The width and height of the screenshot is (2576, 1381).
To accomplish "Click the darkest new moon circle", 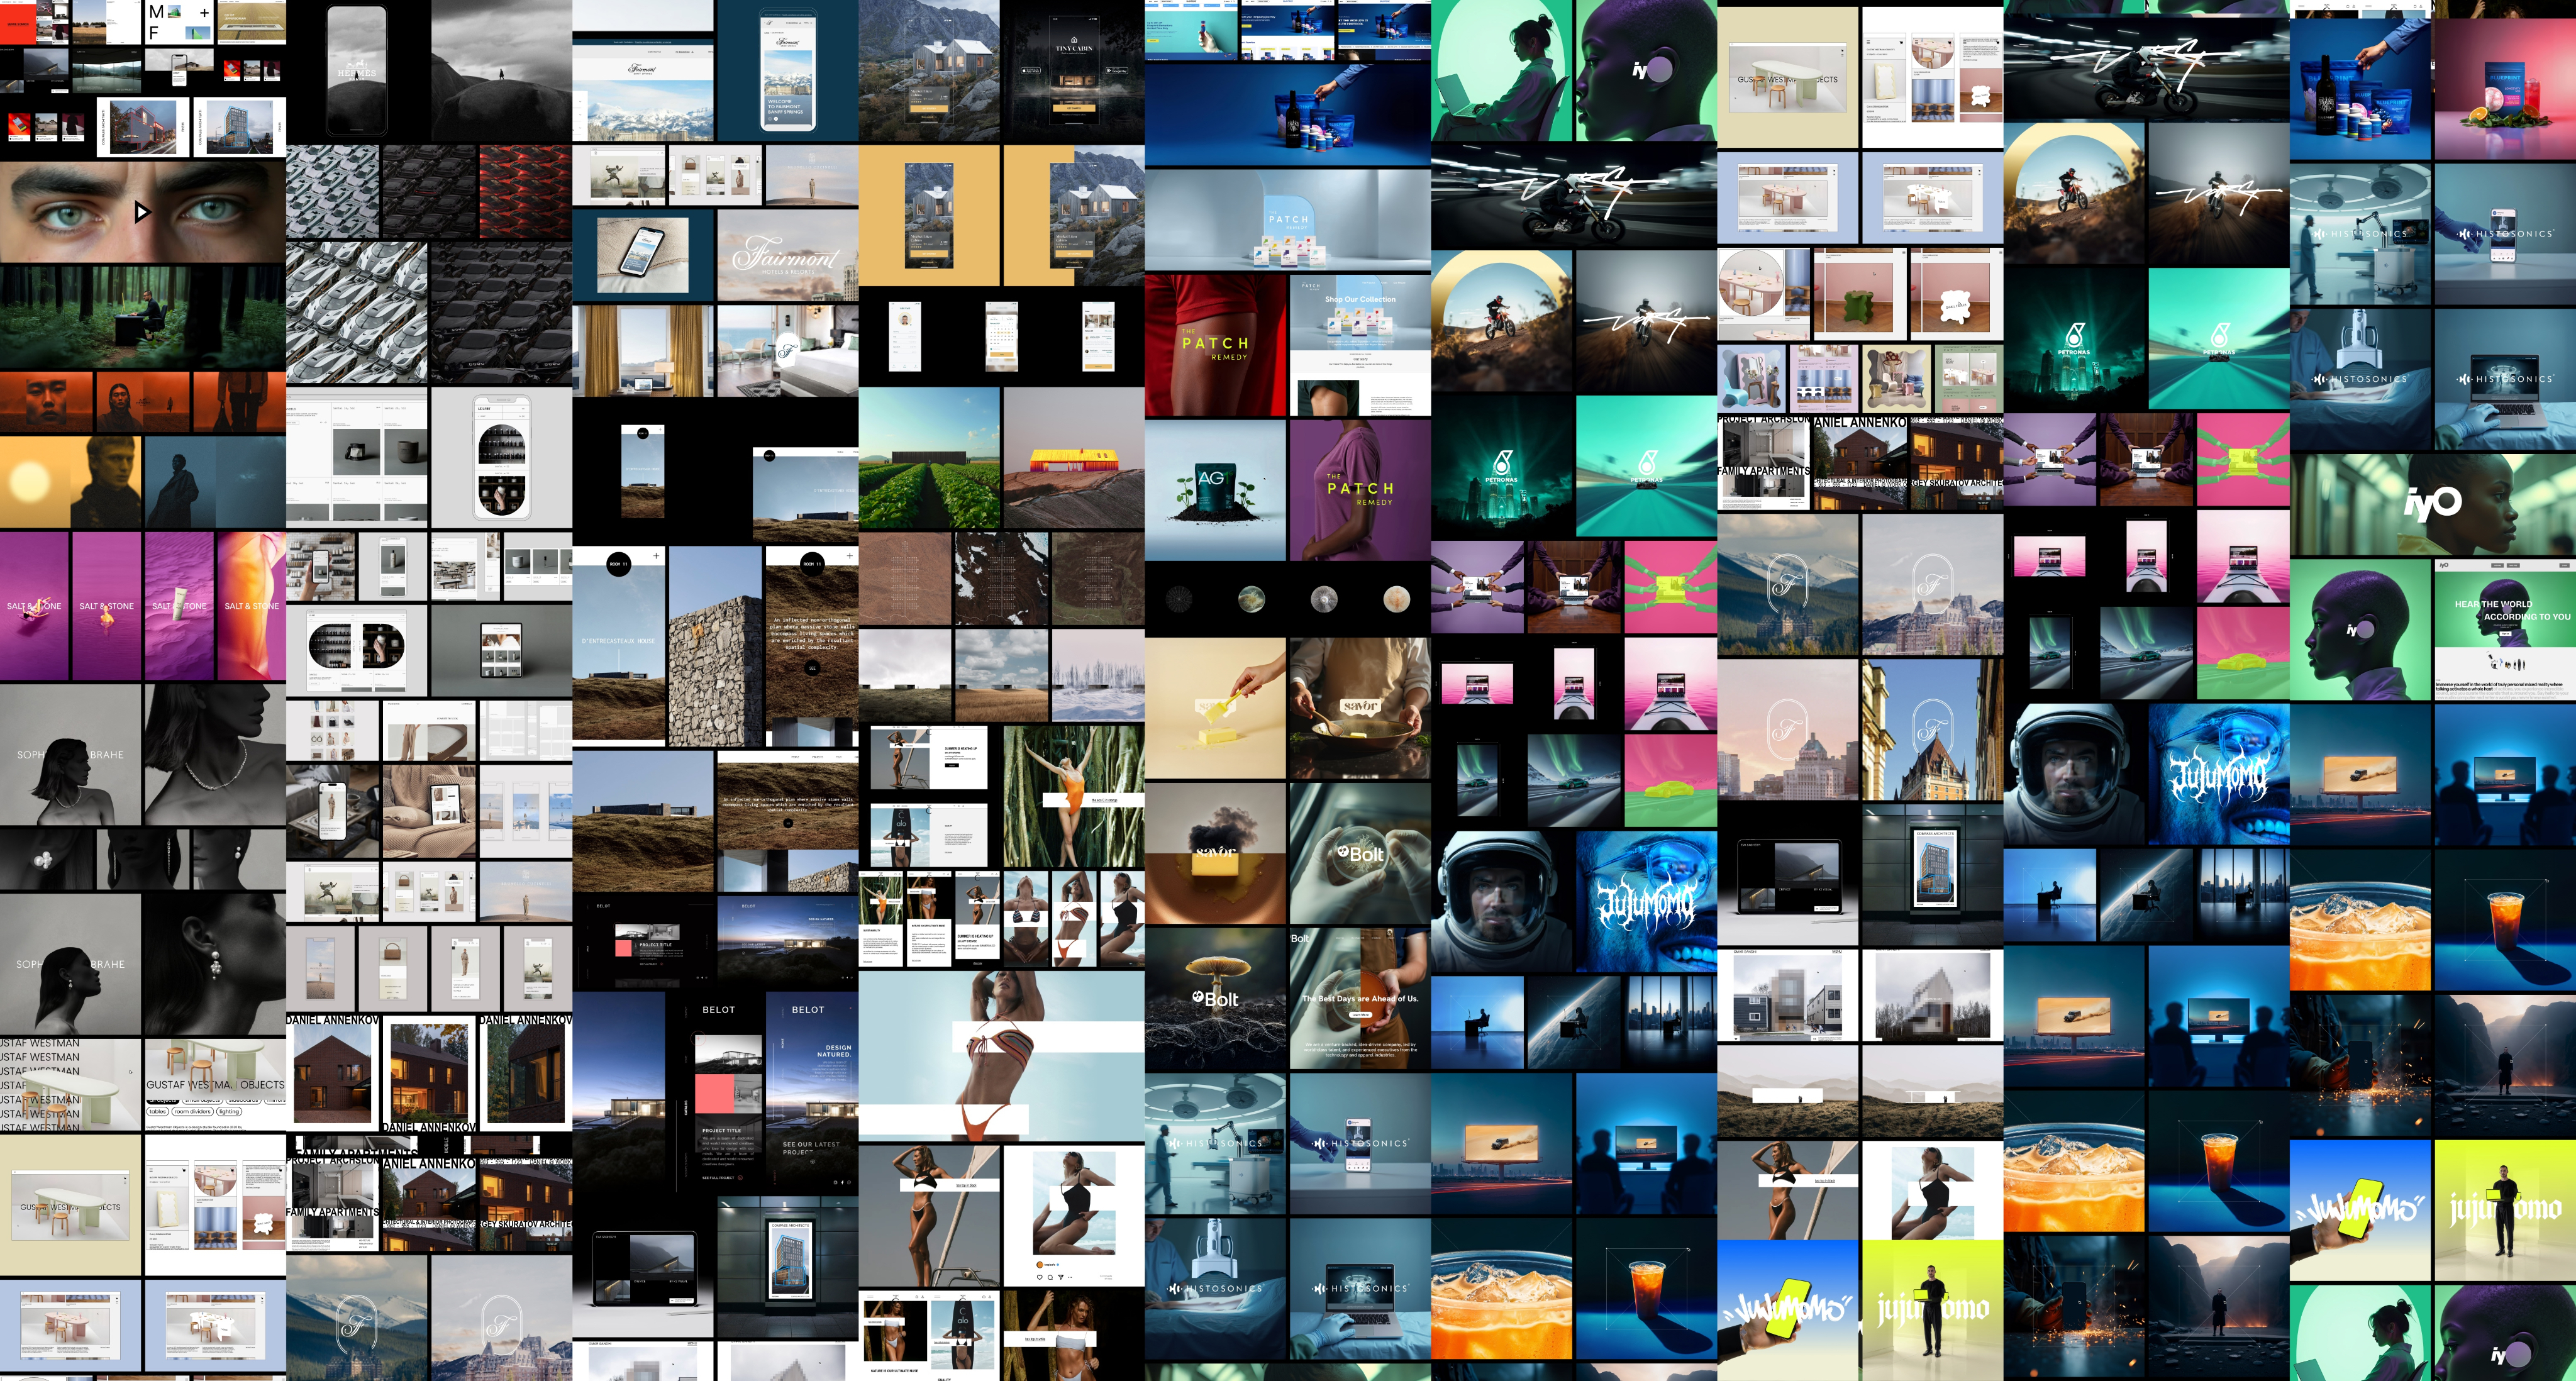I will [x=1180, y=599].
